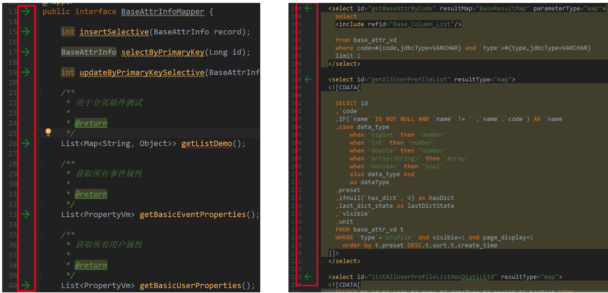Viewport: 608px width, 293px height.
Task: Click line number 194 in XML gutter
Action: coord(296,48)
